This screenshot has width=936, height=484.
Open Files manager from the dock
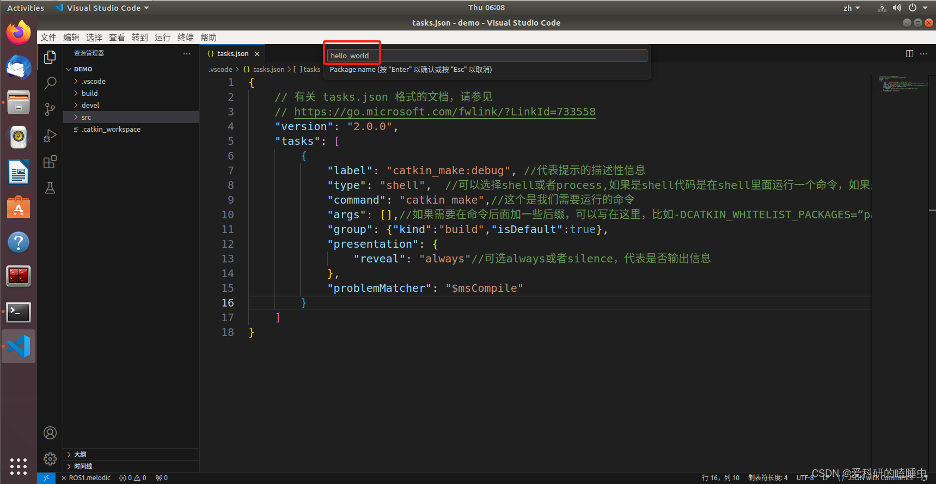point(19,102)
